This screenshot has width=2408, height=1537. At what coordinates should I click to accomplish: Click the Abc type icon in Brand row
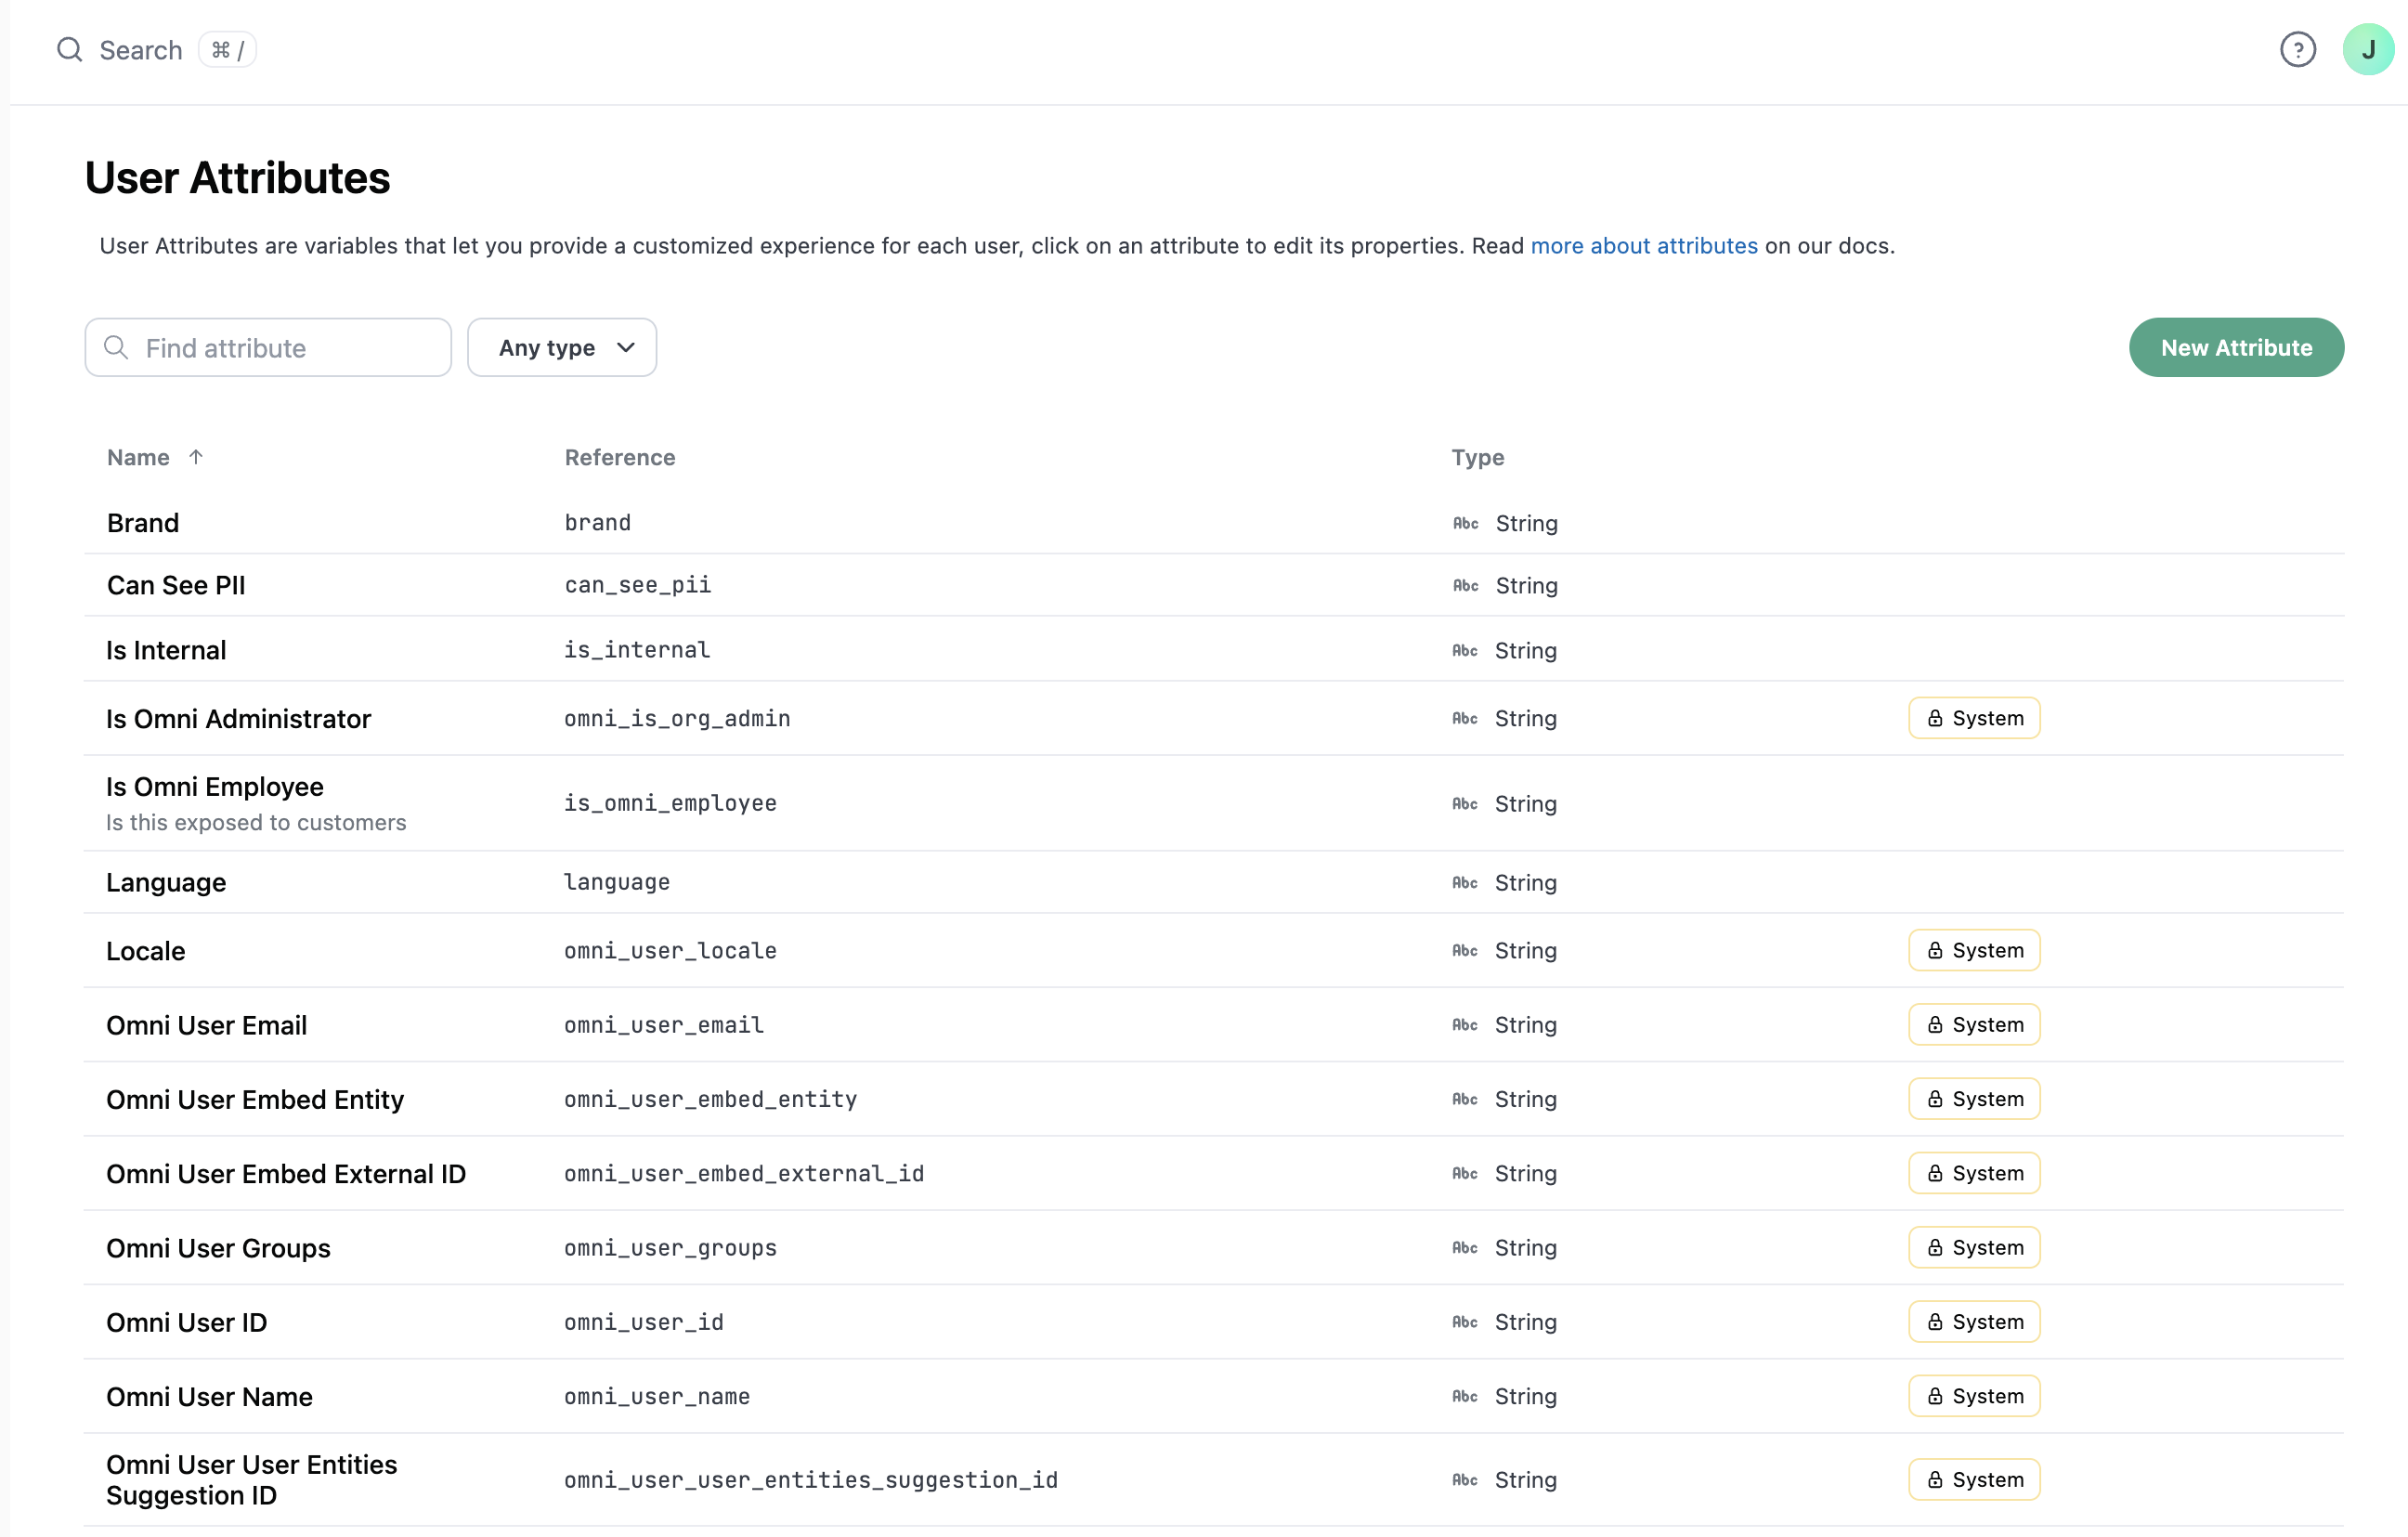tap(1465, 523)
